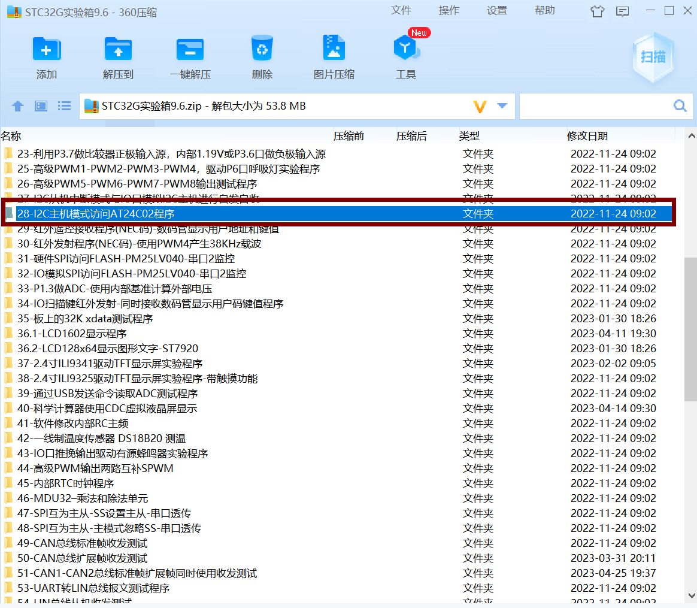Screen dimensions: 697x608
Task: Switch to thumbnail view icon
Action: pyautogui.click(x=41, y=106)
